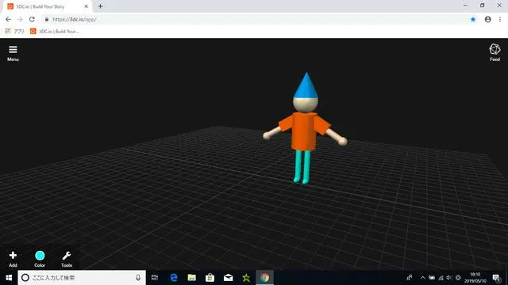The image size is (508, 285).
Task: Go back with browser back arrow
Action: [x=9, y=19]
